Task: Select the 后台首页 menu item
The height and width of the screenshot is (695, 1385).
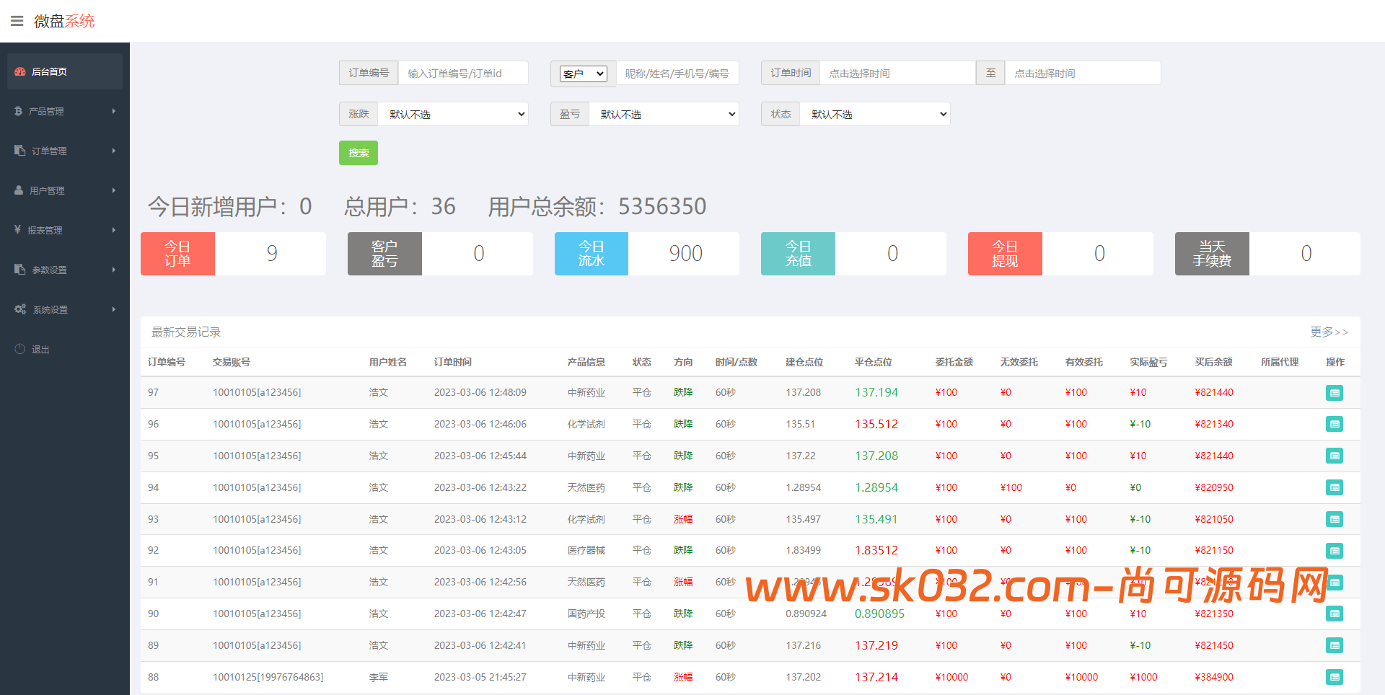Action: [49, 71]
